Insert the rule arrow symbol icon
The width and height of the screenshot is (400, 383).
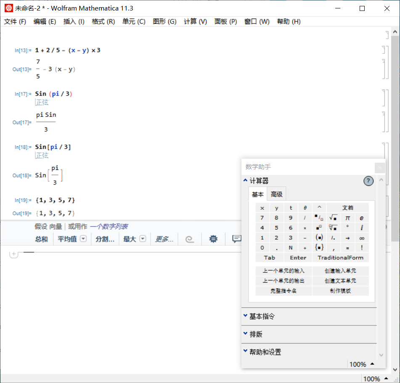pyautogui.click(x=347, y=238)
